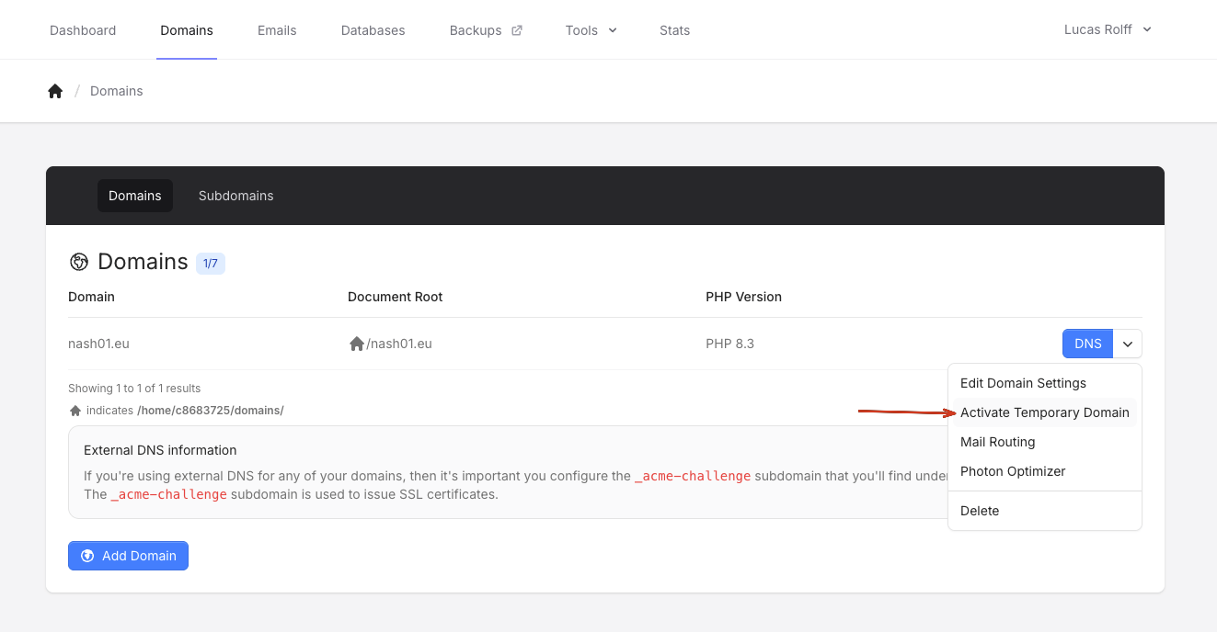
Task: Click the globe icon inside Add Domain button
Action: click(x=88, y=556)
